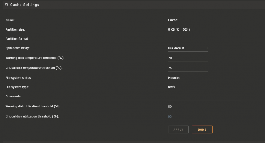This screenshot has height=143, width=265.
Task: Click the disk icon beside Cache Settings
Action: 6,5
